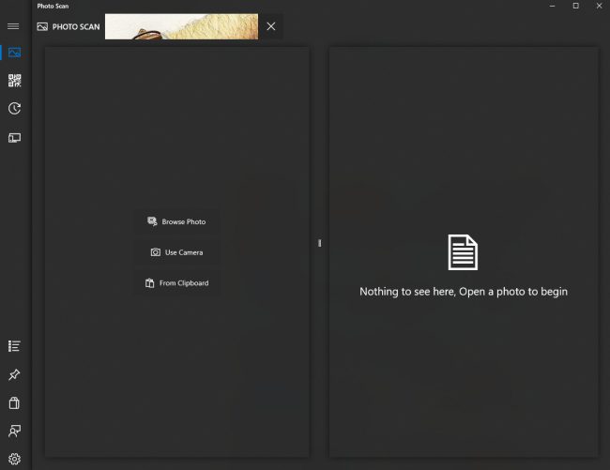Viewport: 610px width, 470px height.
Task: Open scan history clock icon
Action: pos(14,109)
